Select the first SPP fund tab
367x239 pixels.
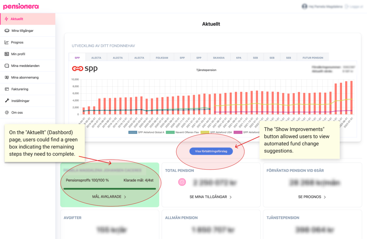tap(77, 58)
